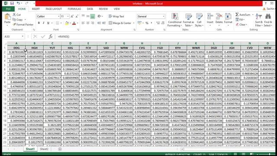
Task: Toggle Wrap Text on selected cells
Action: 116,16
